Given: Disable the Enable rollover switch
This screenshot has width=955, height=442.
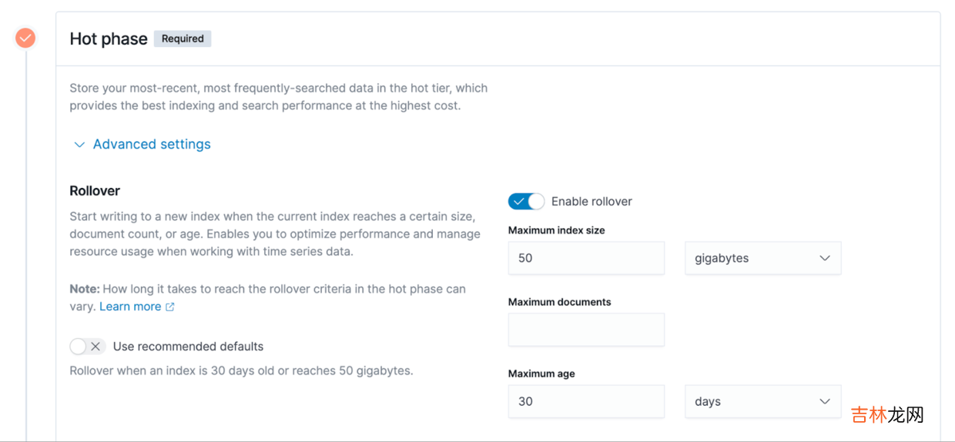Looking at the screenshot, I should (526, 202).
